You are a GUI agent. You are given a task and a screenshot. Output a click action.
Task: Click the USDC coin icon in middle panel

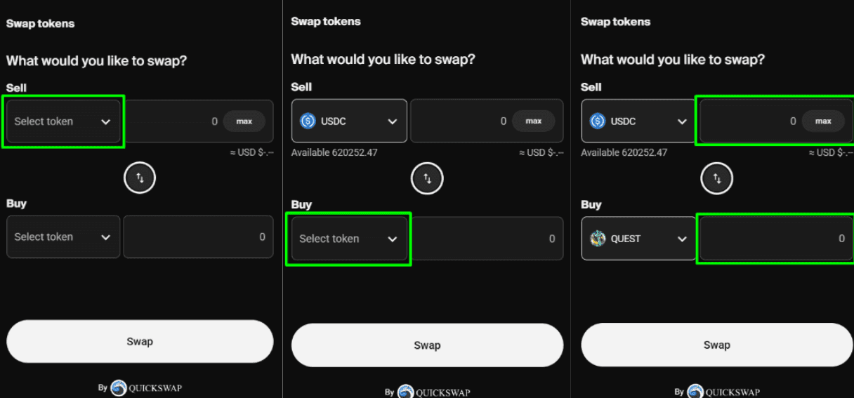coord(308,121)
